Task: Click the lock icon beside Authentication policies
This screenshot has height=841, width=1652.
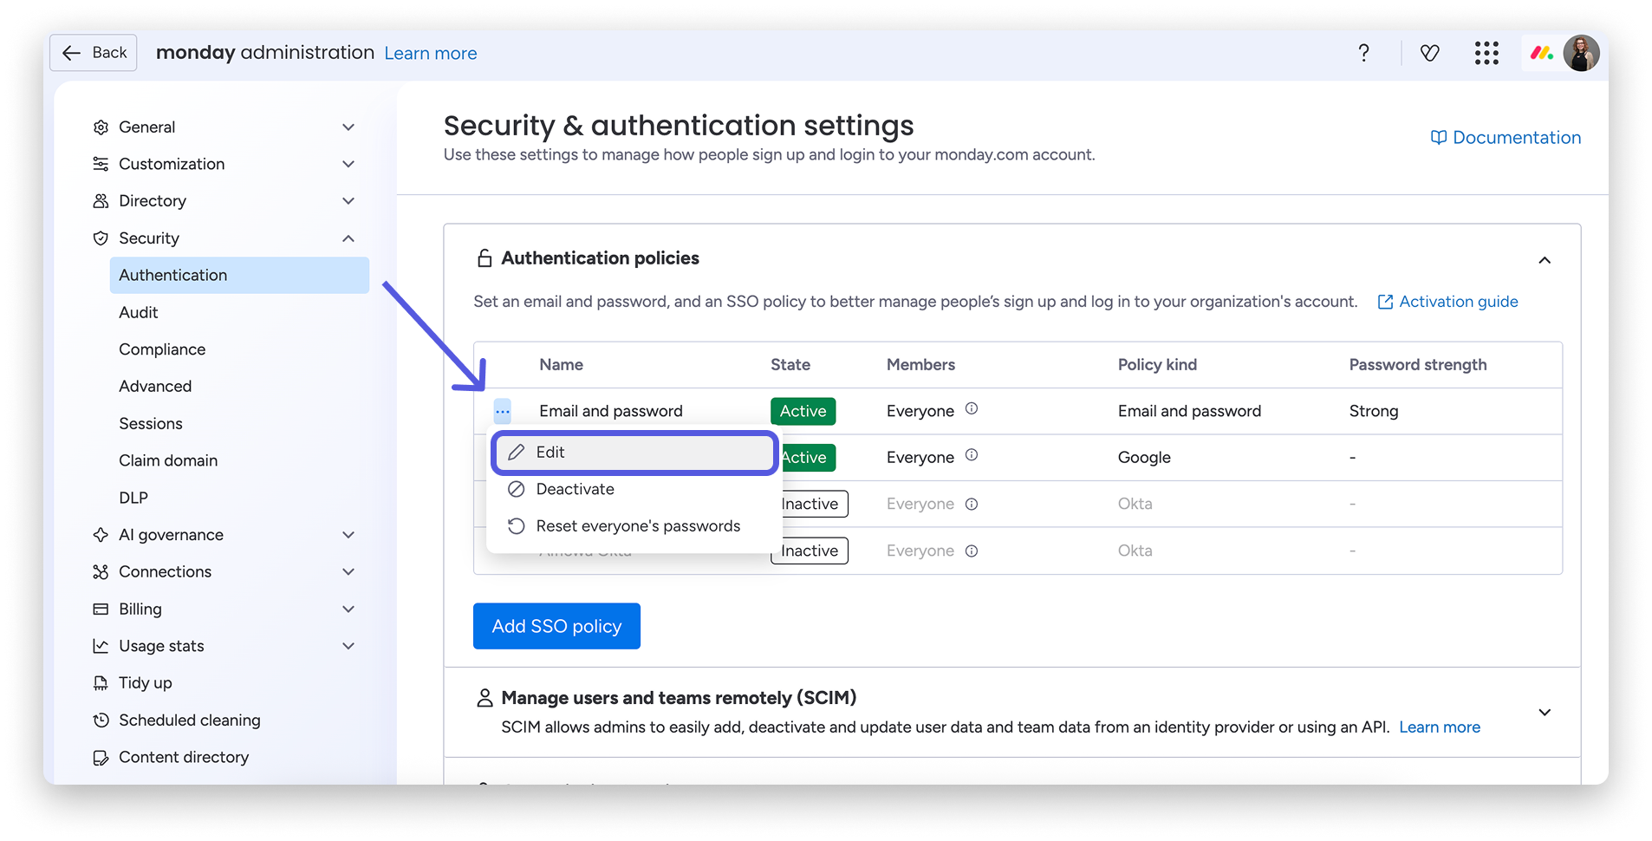Action: click(x=485, y=258)
